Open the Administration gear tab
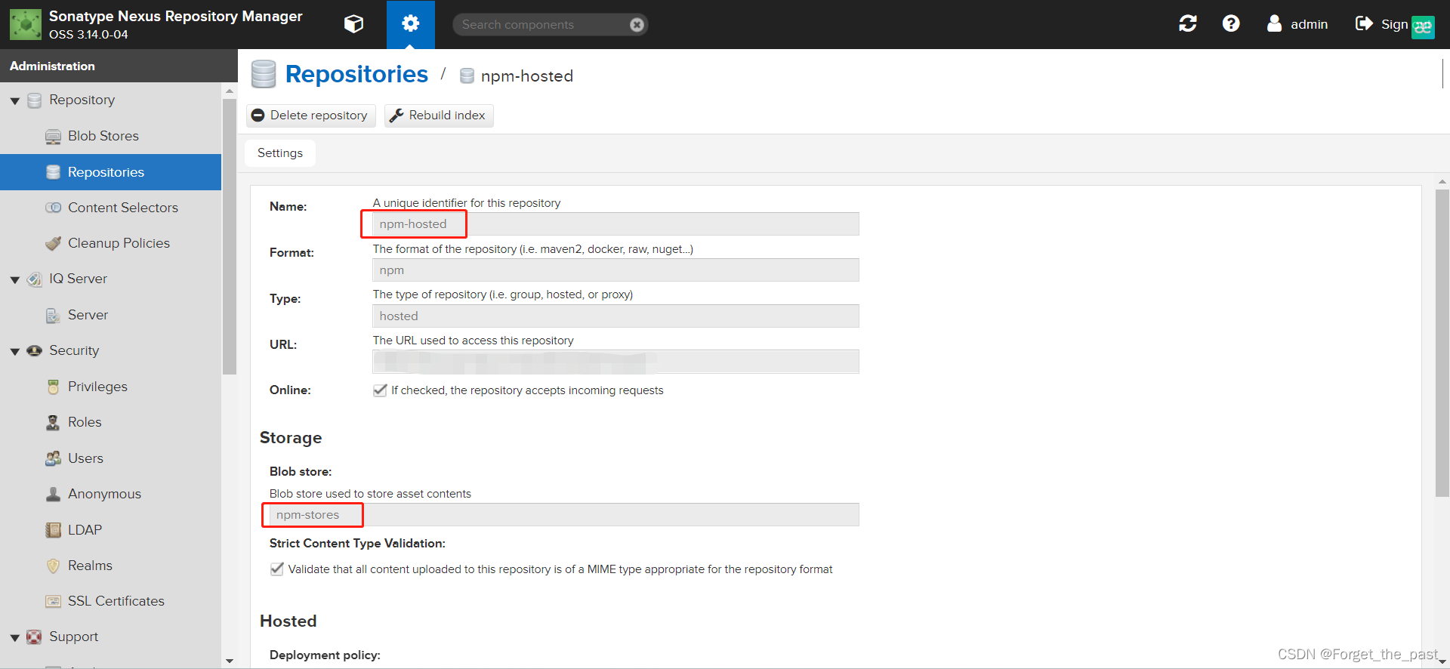This screenshot has width=1450, height=669. pyautogui.click(x=410, y=24)
